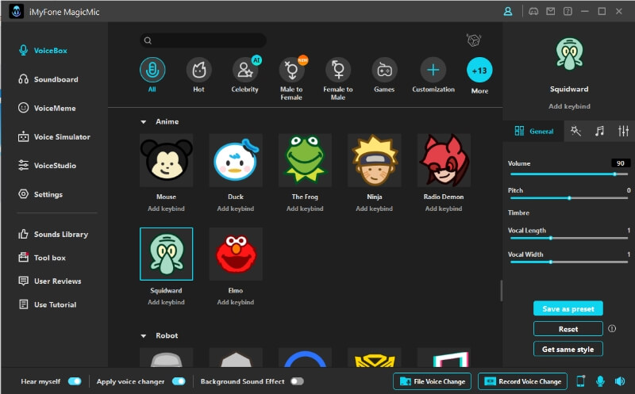The image size is (635, 394).
Task: Open Sounds Library from the sidebar
Action: click(53, 234)
